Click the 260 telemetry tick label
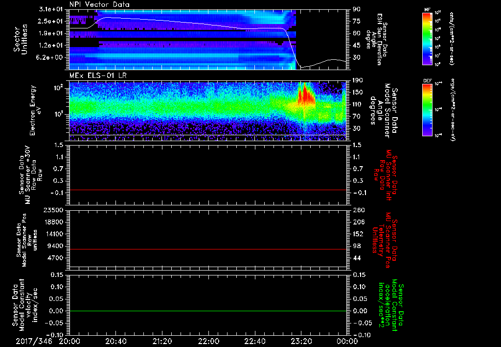This screenshot has height=347, width=501. [359, 210]
